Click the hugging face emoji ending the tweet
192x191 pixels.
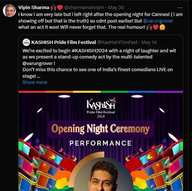tap(162, 27)
